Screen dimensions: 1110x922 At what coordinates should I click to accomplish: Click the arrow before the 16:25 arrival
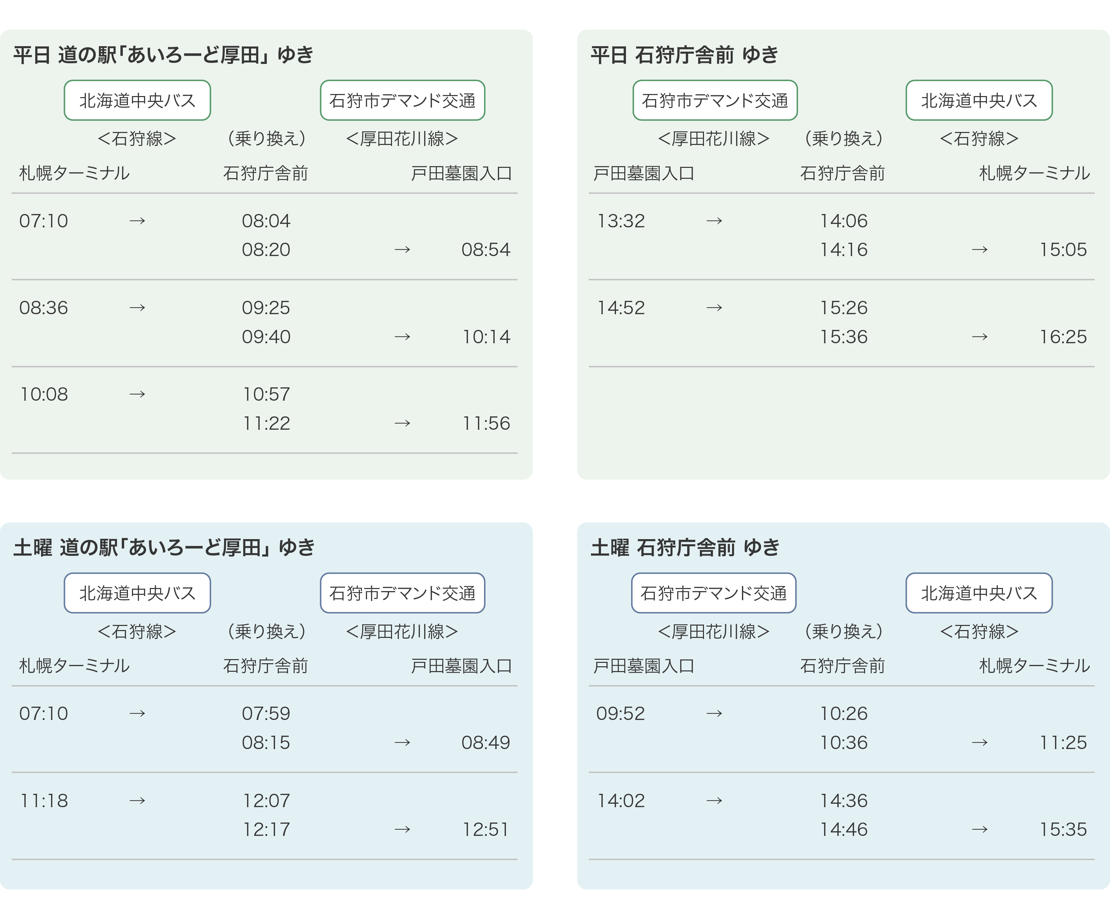[x=979, y=337]
